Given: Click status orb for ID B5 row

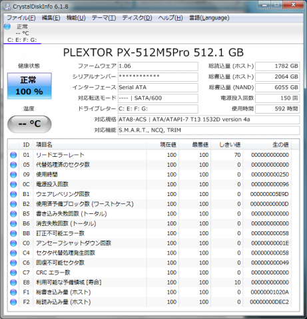Looking at the screenshot, I should [13, 214].
